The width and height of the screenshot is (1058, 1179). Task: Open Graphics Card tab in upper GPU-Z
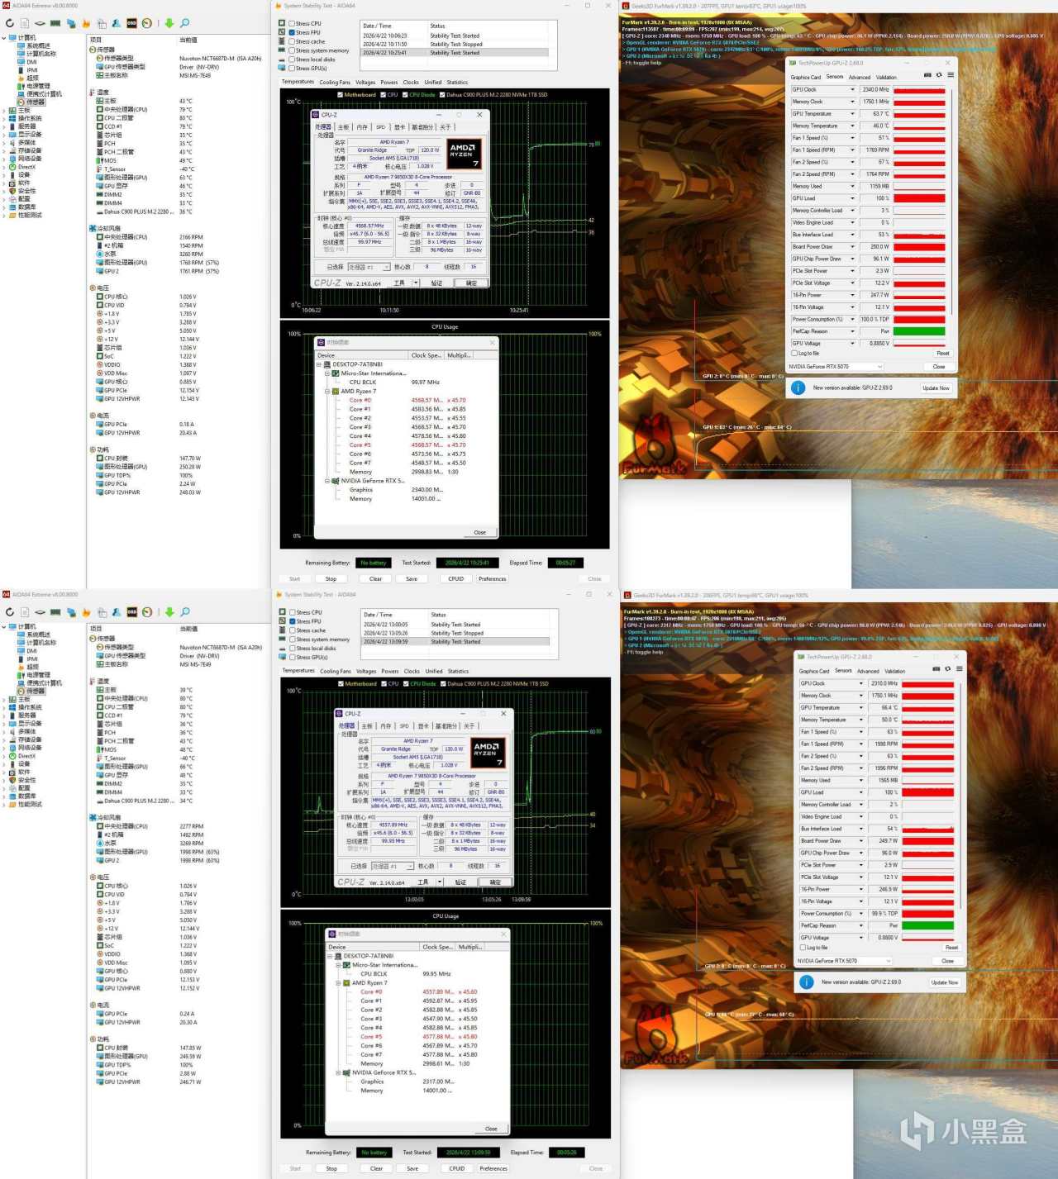click(805, 78)
